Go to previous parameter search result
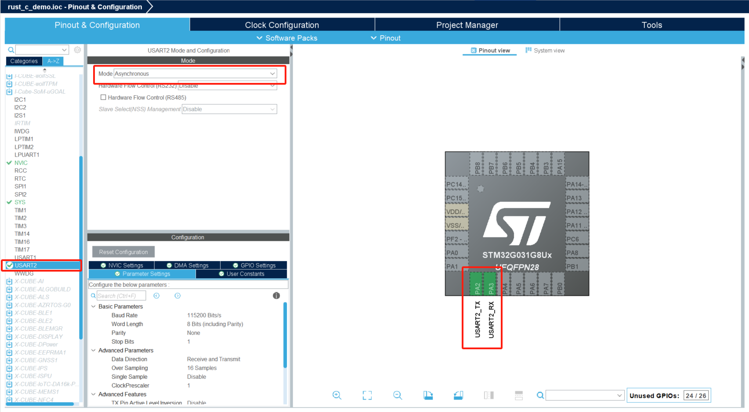Image resolution: width=749 pixels, height=412 pixels. coord(156,296)
